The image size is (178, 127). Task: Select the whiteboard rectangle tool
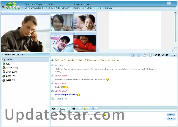145,55
